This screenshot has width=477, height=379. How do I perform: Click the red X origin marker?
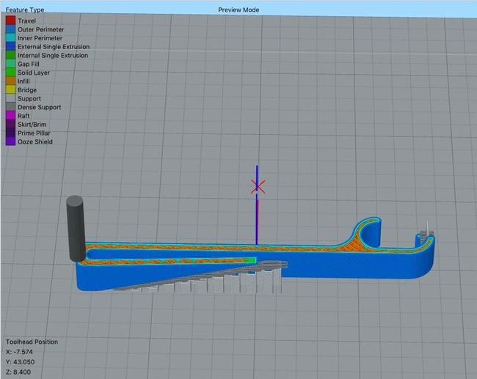(x=258, y=186)
